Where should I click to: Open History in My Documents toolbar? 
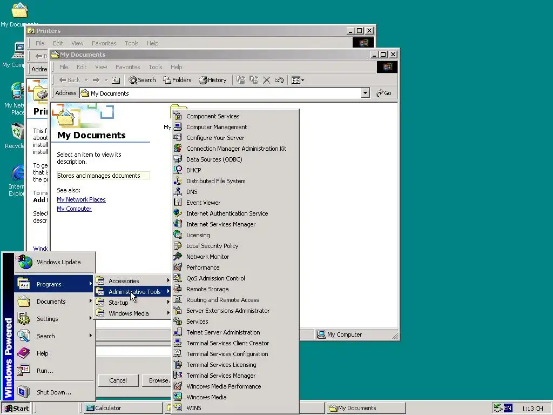[x=212, y=80]
